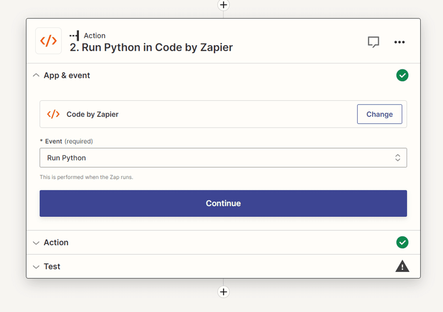Click the orange code icon inside the app selector
Viewport: 443px width, 312px height.
(x=53, y=114)
